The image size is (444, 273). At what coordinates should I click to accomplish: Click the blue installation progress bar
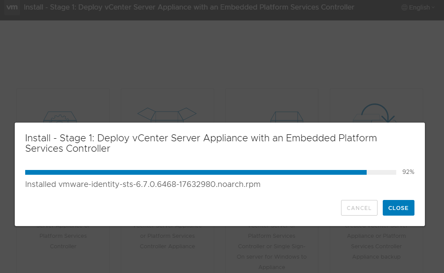tap(210, 172)
